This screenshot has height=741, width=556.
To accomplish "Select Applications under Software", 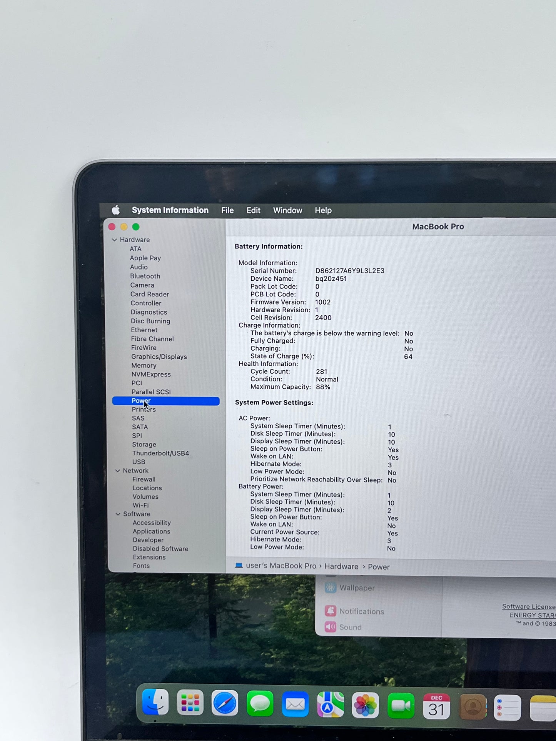I will [151, 531].
